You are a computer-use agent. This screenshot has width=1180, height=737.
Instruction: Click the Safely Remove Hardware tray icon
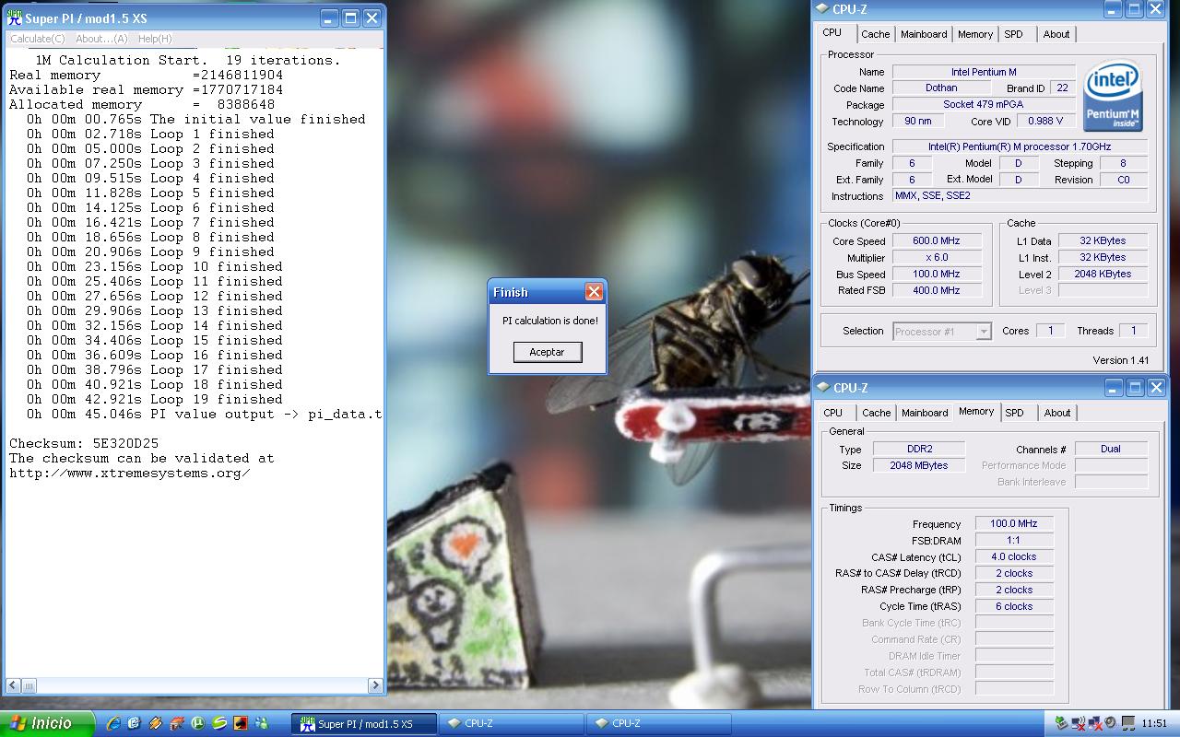coord(1061,723)
